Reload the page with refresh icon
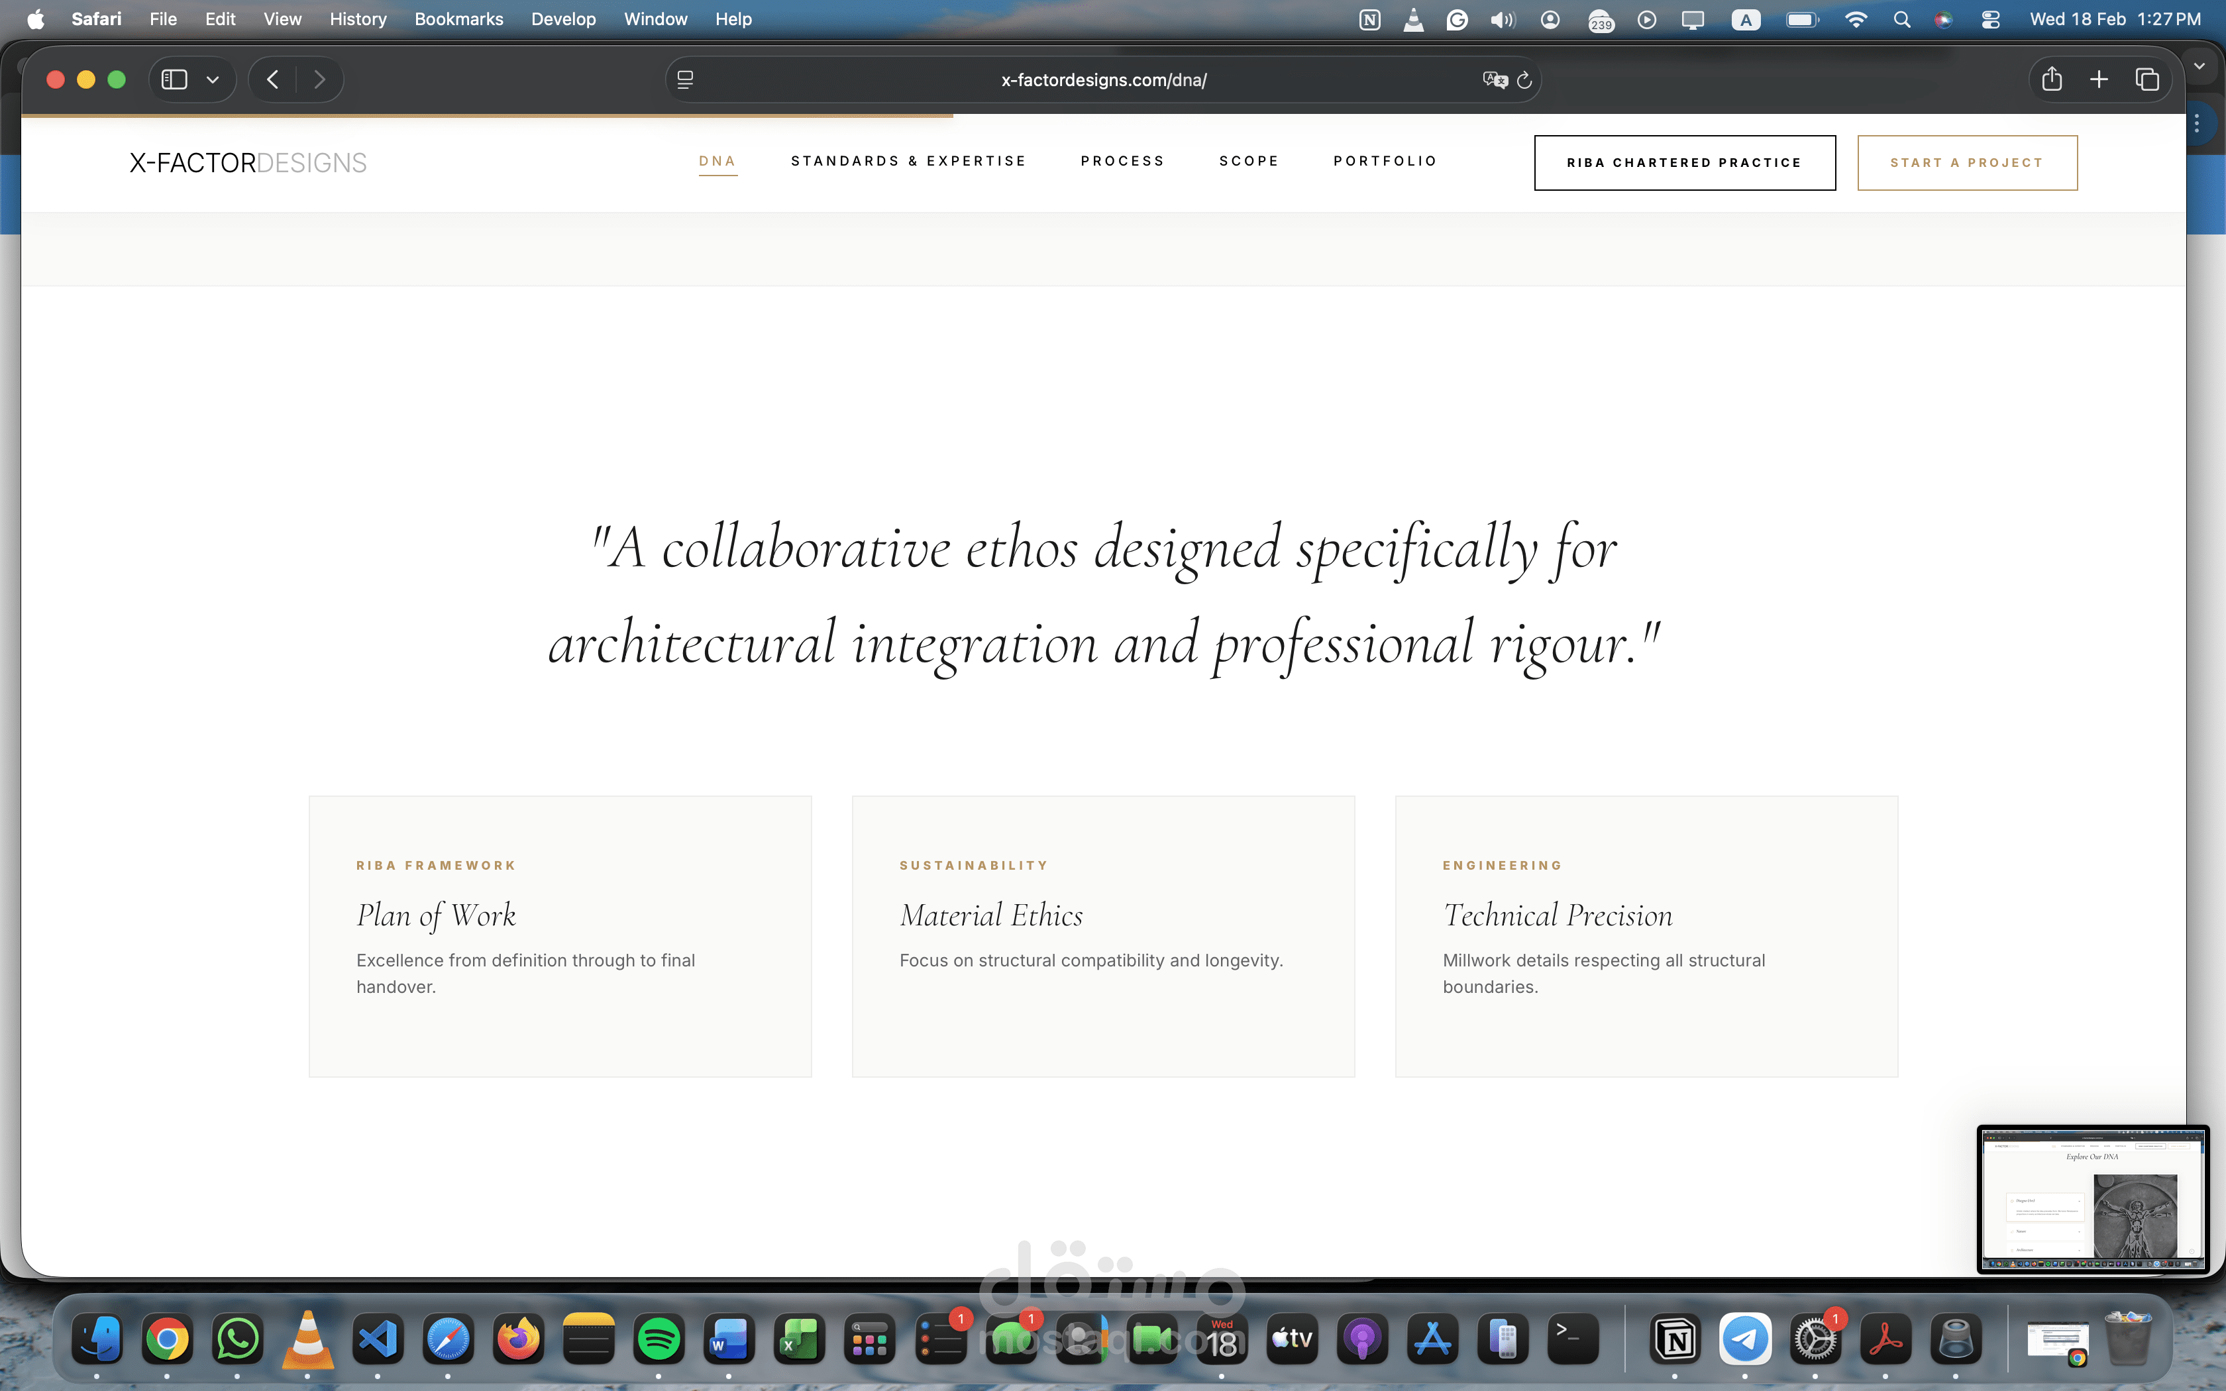 pyautogui.click(x=1524, y=80)
